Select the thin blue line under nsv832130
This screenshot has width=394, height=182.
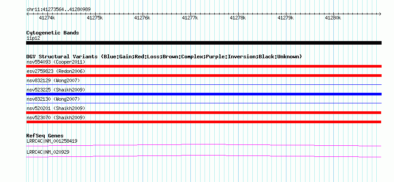204,103
